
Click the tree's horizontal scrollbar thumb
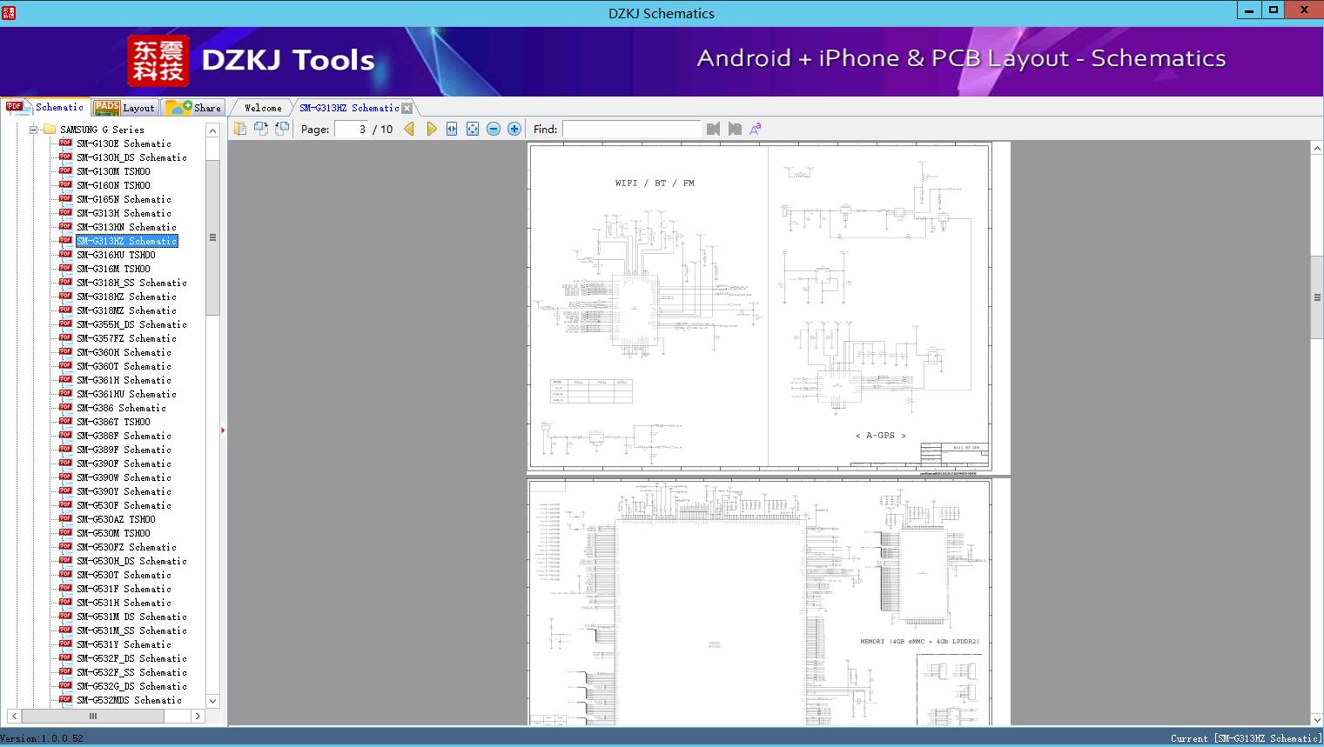click(x=93, y=717)
